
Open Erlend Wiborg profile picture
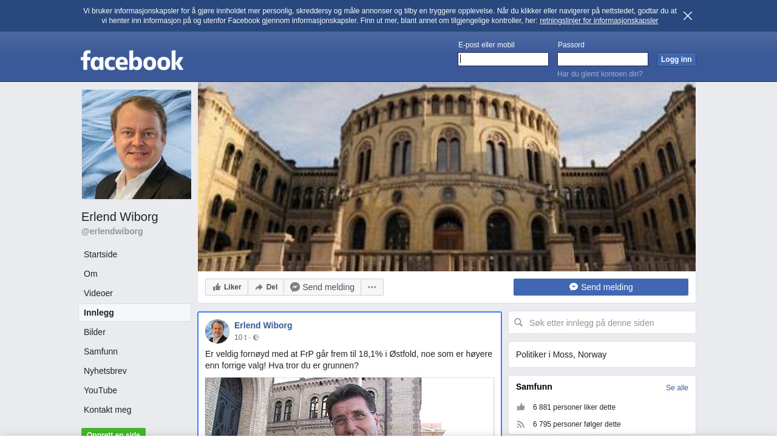(137, 144)
